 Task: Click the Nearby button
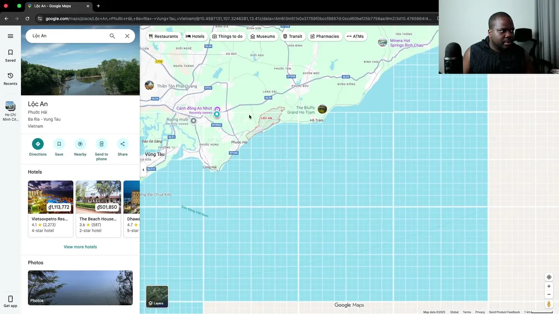click(x=80, y=147)
